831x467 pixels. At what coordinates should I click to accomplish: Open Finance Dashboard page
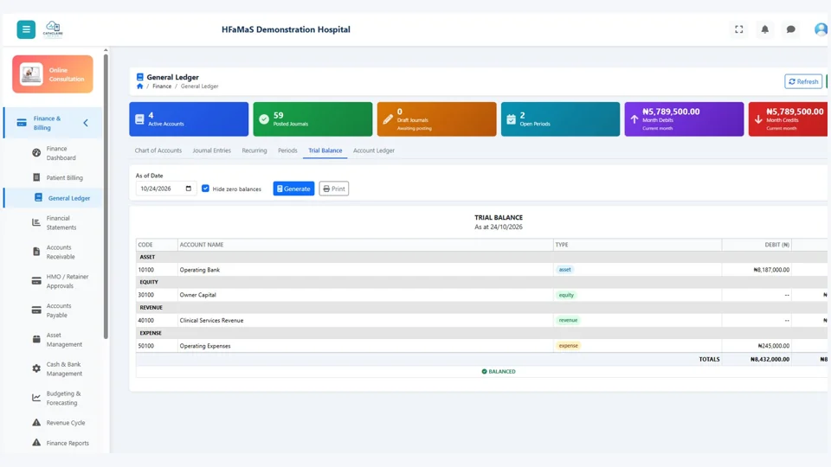pyautogui.click(x=61, y=153)
